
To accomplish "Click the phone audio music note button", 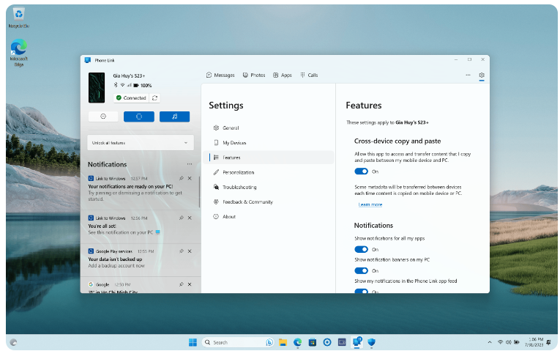I will [x=174, y=117].
